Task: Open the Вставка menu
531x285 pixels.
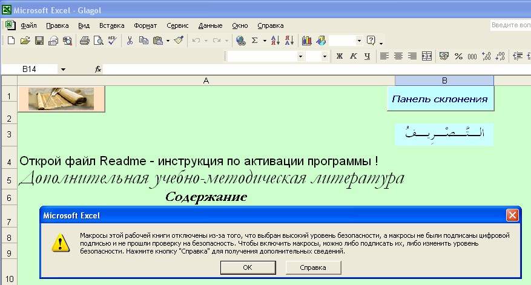Action: (112, 25)
